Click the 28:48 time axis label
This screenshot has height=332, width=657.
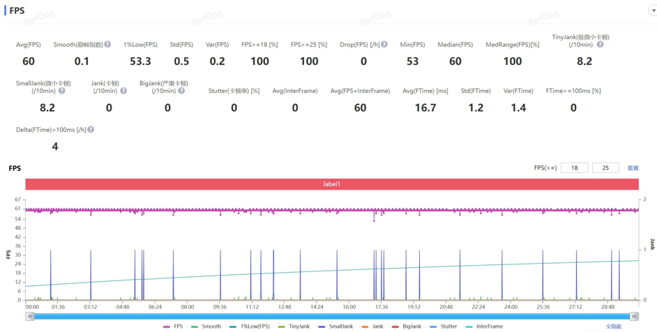tap(607, 308)
